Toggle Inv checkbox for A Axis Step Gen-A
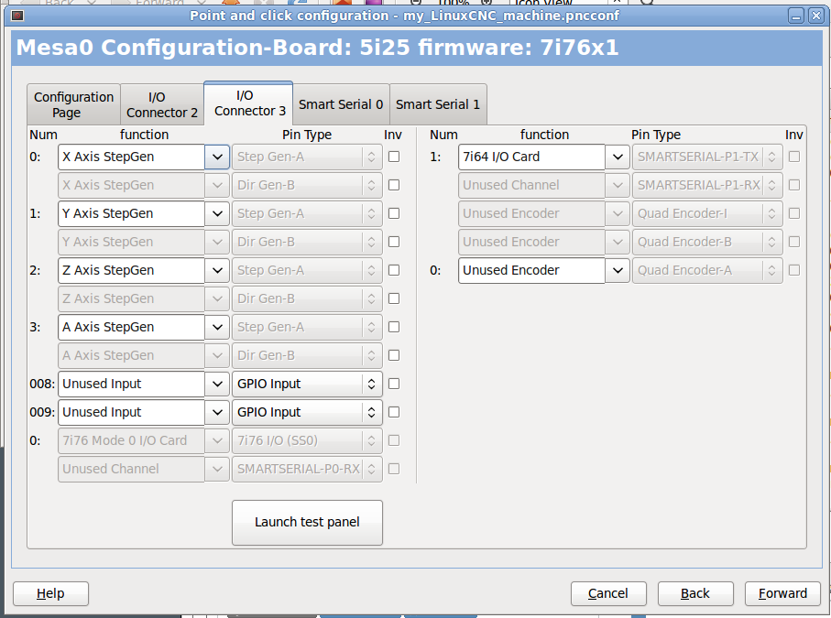 [x=394, y=327]
